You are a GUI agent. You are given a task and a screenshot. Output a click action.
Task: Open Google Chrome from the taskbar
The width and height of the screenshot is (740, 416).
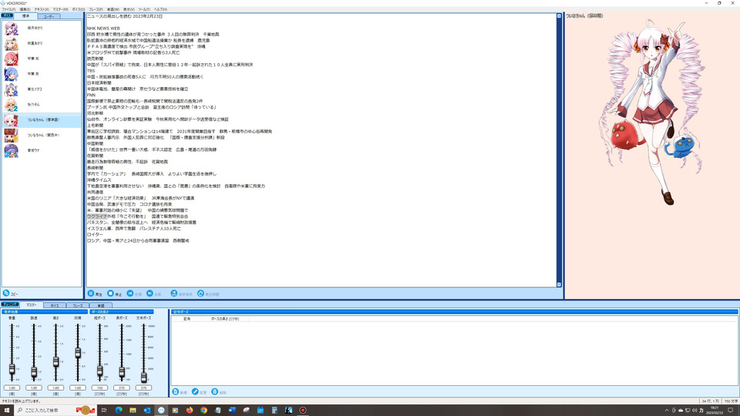[x=203, y=410]
